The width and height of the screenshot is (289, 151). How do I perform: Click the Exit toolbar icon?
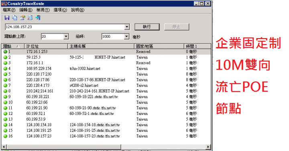(x=38, y=18)
